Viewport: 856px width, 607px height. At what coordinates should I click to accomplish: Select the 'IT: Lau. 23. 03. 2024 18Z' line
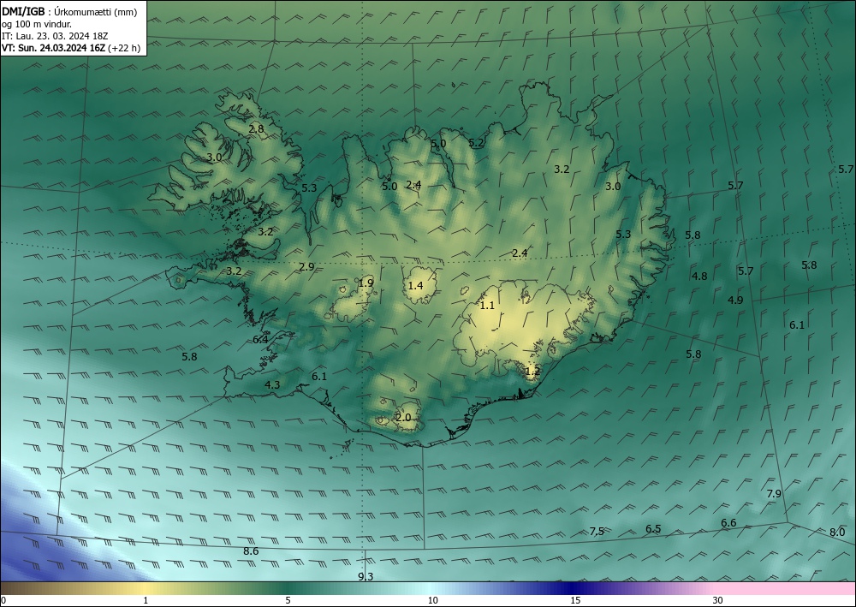(55, 36)
